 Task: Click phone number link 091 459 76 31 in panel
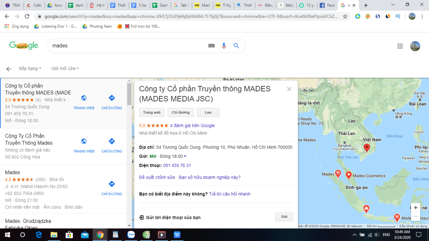[177, 166]
